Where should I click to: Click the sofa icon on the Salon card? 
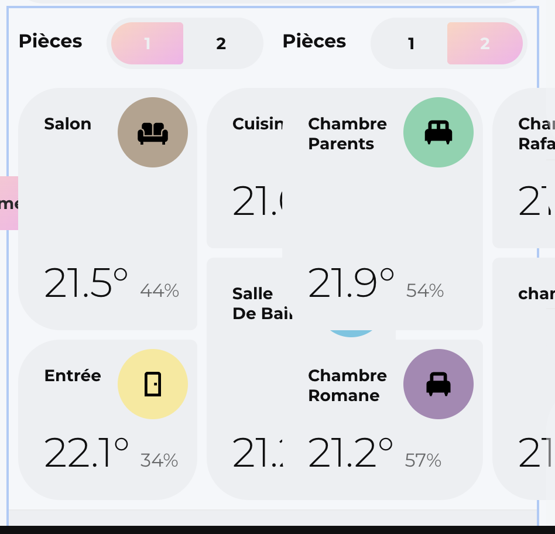point(153,132)
